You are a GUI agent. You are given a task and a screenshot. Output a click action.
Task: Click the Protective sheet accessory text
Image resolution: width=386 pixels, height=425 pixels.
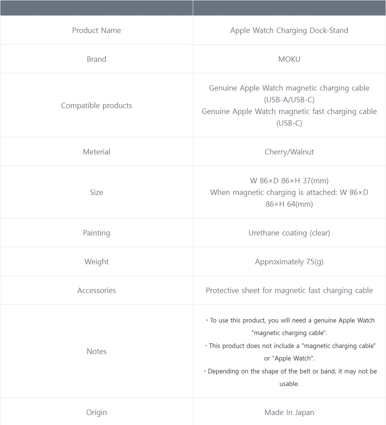point(289,291)
